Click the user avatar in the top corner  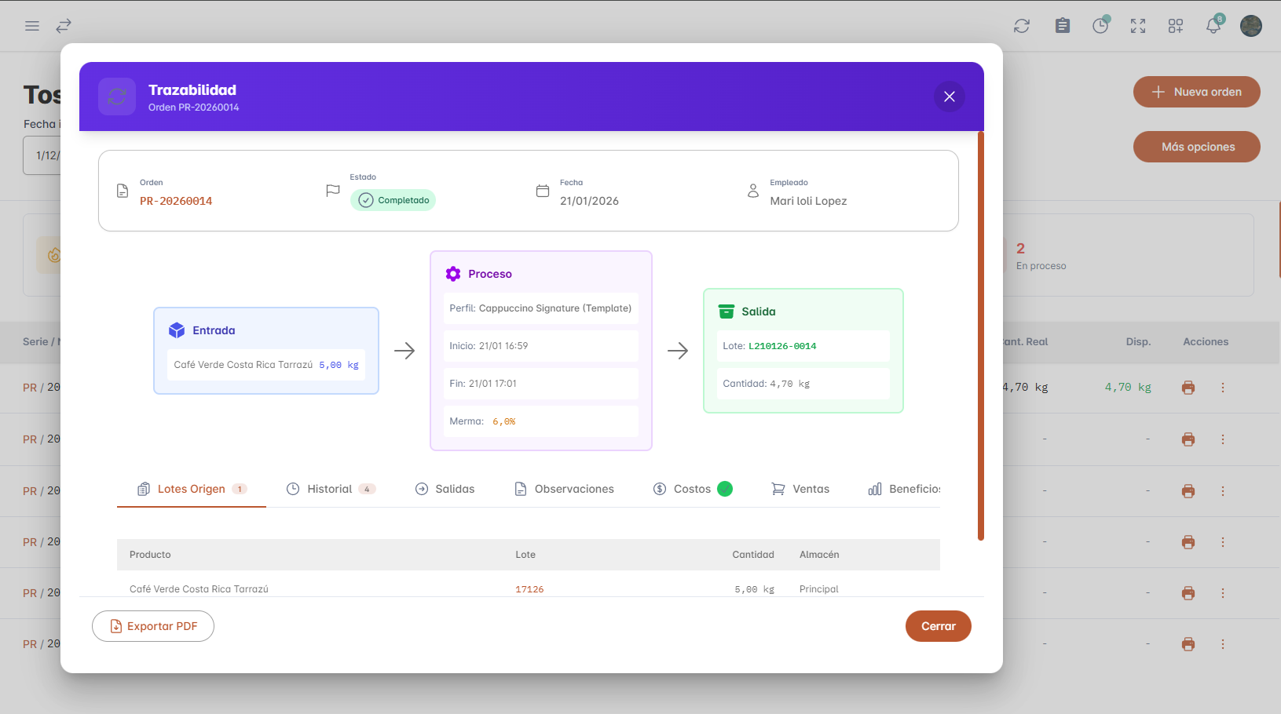coord(1250,26)
